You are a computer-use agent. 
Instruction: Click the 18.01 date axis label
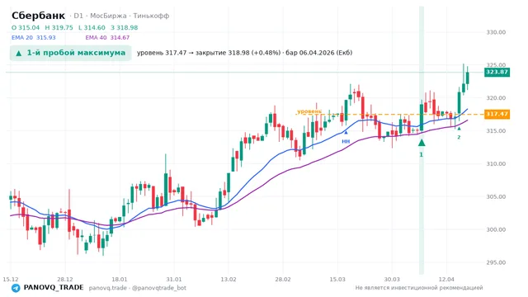coord(120,280)
